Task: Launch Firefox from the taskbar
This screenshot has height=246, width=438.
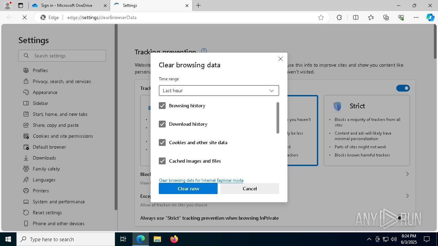Action: (x=174, y=239)
